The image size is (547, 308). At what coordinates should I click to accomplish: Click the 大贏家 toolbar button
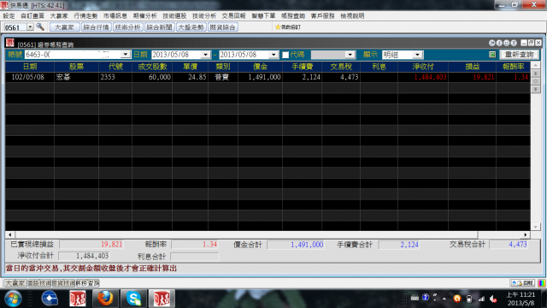tap(65, 27)
